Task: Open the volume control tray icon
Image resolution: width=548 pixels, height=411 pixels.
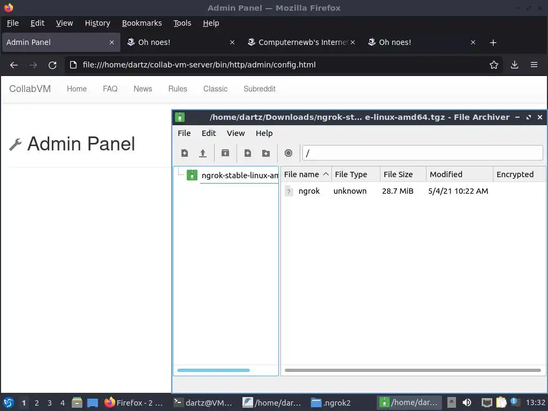Action: point(467,402)
